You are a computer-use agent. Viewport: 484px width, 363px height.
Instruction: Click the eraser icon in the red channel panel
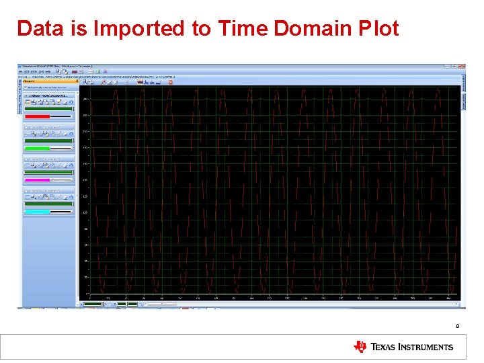[65, 102]
